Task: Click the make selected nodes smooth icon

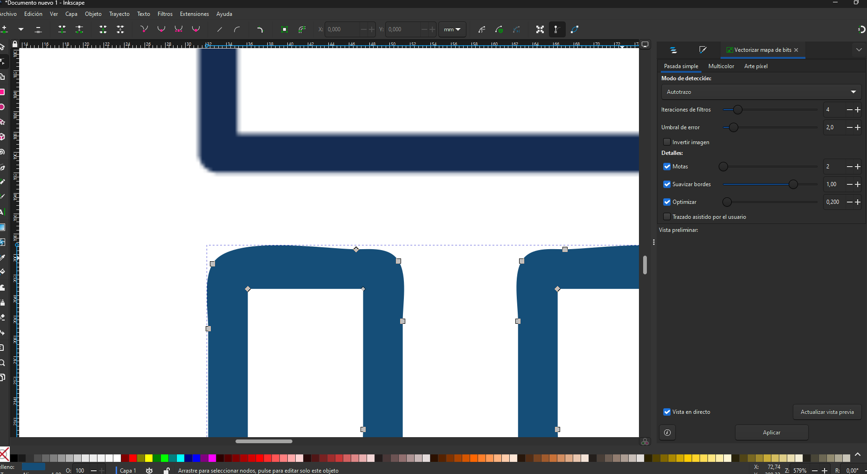Action: [x=161, y=29]
